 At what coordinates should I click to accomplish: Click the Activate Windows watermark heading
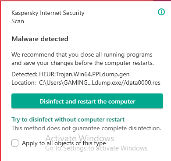(x=80, y=138)
